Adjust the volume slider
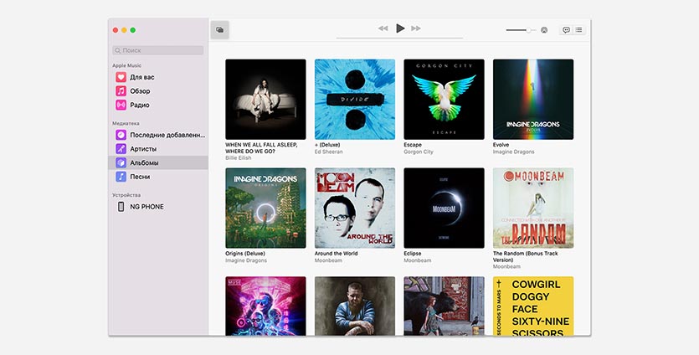Screen dimensions: 699x355 click(521, 30)
